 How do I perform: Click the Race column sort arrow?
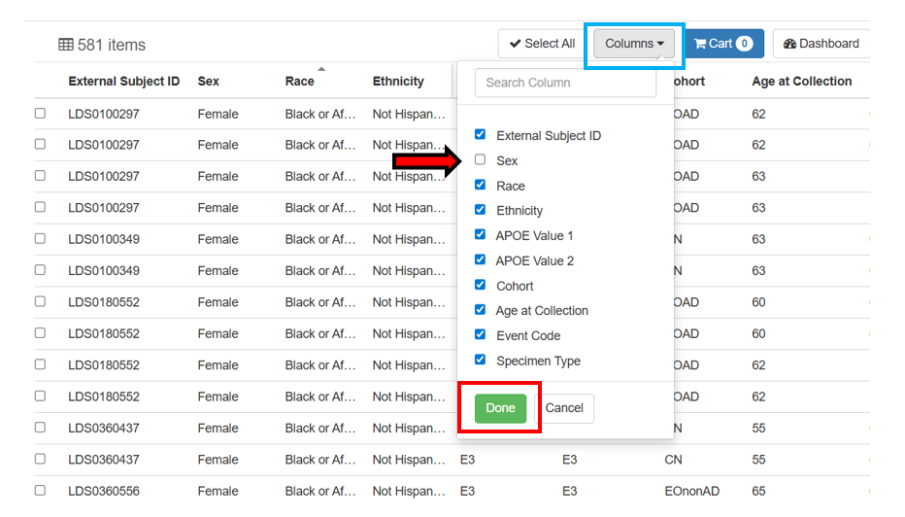(x=321, y=69)
